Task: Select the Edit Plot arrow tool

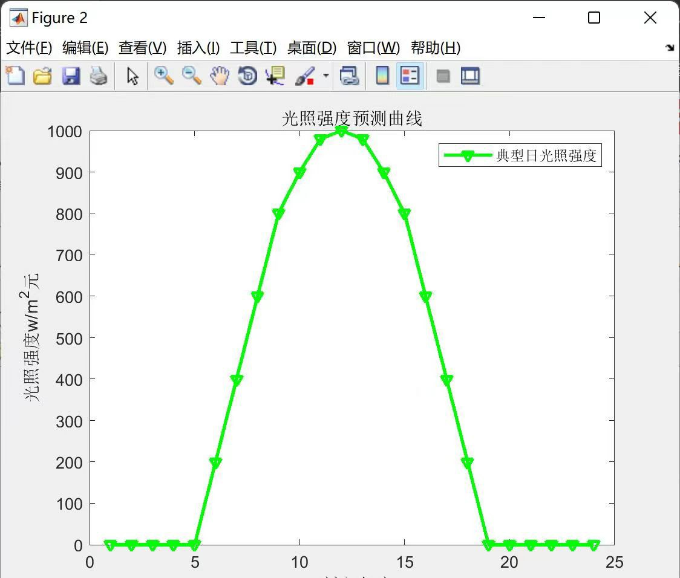Action: 132,76
